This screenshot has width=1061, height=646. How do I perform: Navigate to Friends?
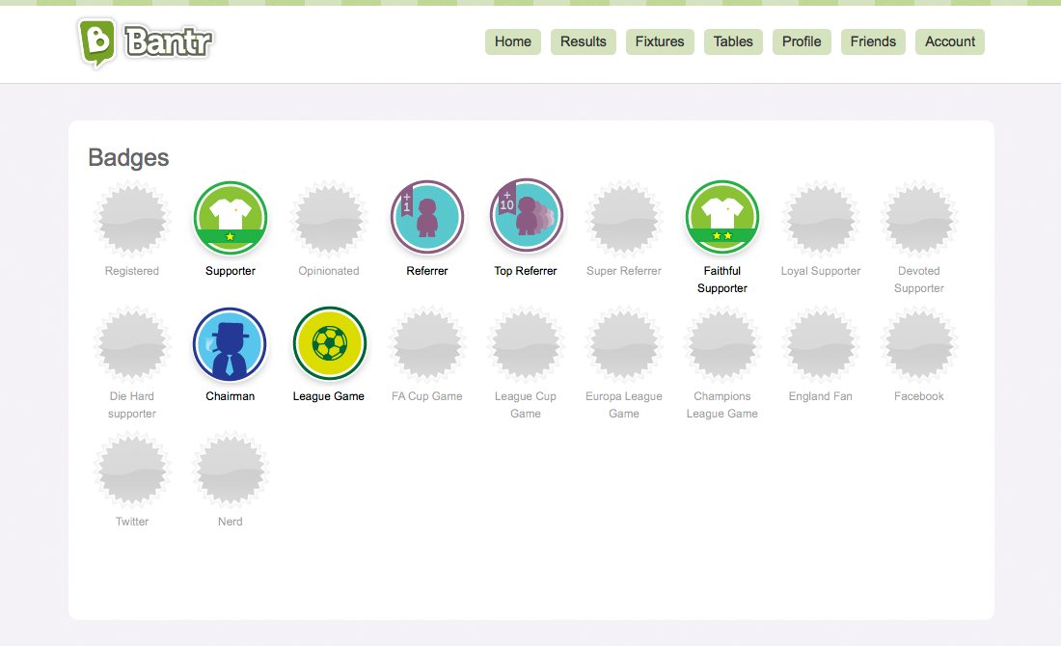[873, 41]
